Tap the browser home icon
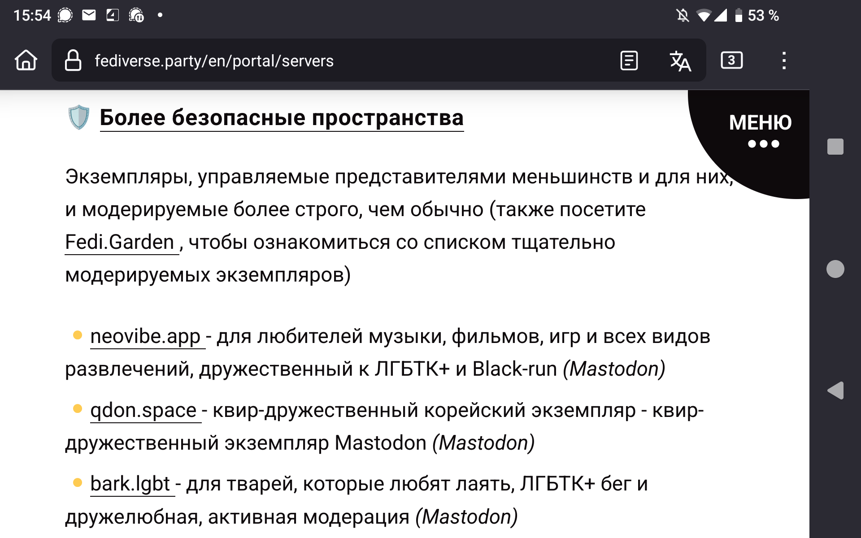 pos(26,60)
